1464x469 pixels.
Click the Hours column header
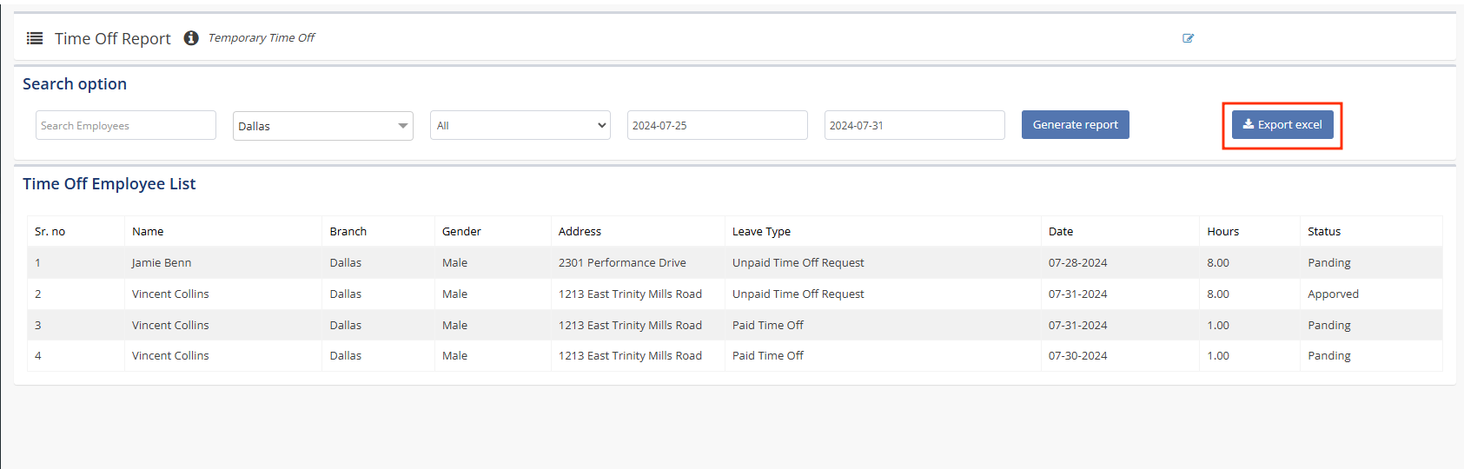click(1222, 232)
